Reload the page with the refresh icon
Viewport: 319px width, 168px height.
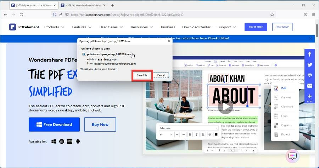coord(21,15)
